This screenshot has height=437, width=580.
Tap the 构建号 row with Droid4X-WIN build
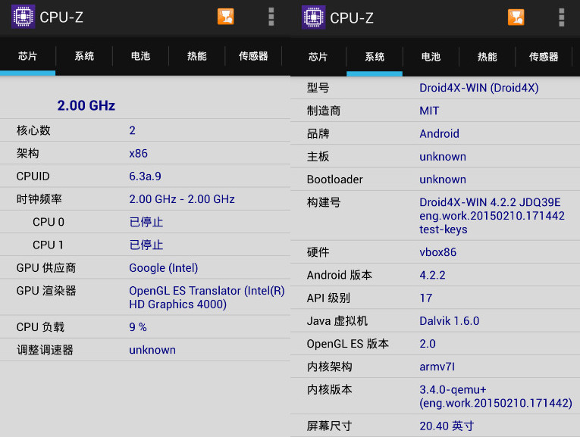tap(434, 216)
